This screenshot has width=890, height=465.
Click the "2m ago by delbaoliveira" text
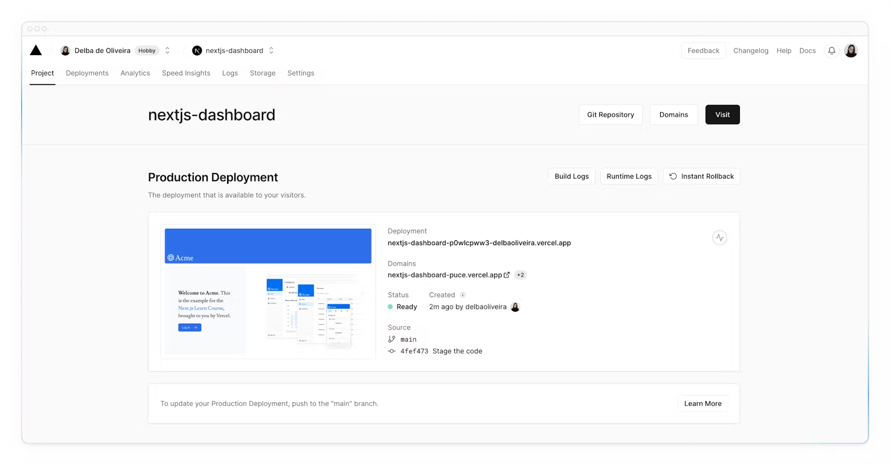(x=468, y=307)
